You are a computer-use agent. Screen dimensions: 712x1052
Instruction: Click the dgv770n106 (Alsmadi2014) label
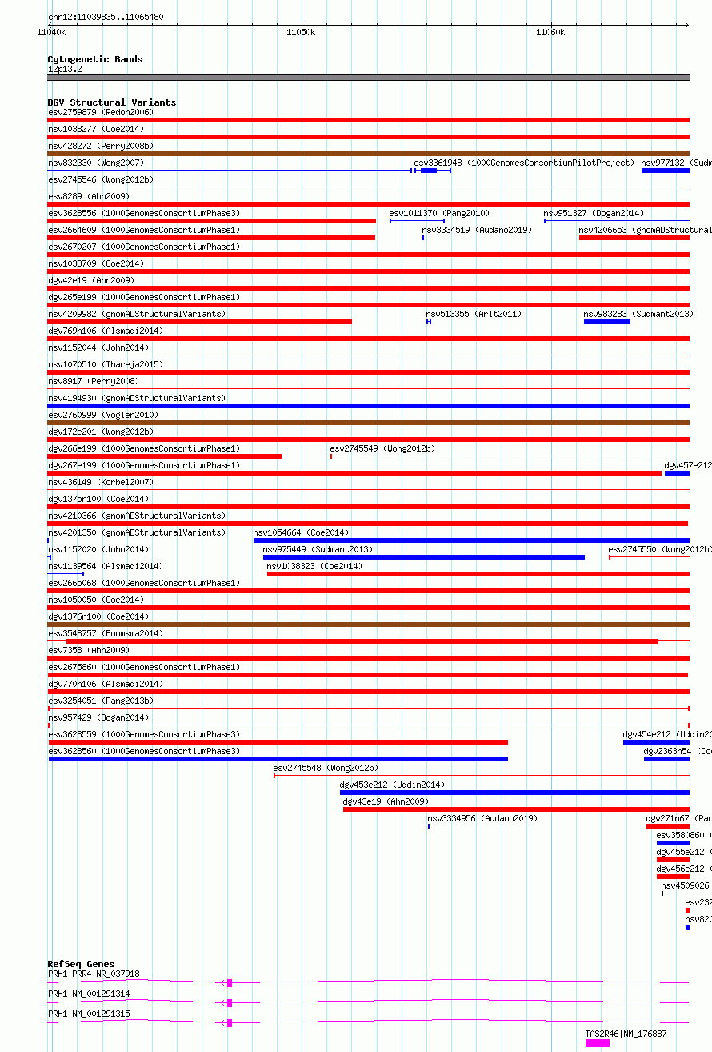[x=106, y=684]
